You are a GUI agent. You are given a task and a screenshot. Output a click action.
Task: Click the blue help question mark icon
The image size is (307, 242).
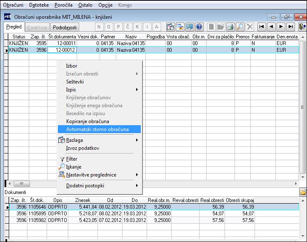(x=199, y=27)
